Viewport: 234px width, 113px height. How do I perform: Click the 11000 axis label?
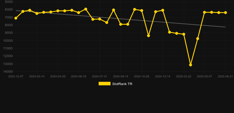[8, 48]
